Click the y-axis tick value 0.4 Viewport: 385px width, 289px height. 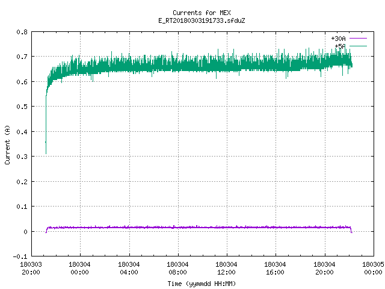coord(22,132)
